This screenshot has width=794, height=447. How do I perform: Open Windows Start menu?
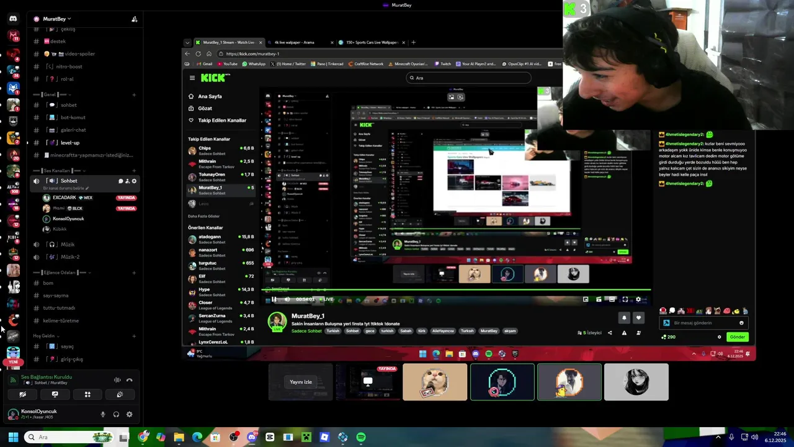[13, 437]
